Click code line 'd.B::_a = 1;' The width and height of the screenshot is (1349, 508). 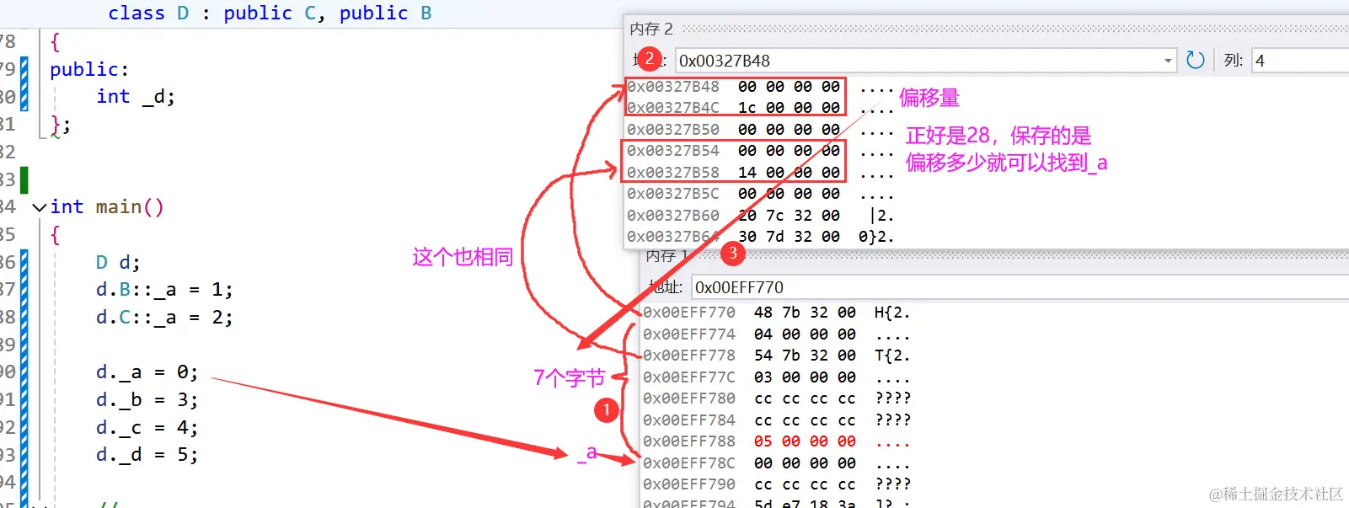coord(164,290)
